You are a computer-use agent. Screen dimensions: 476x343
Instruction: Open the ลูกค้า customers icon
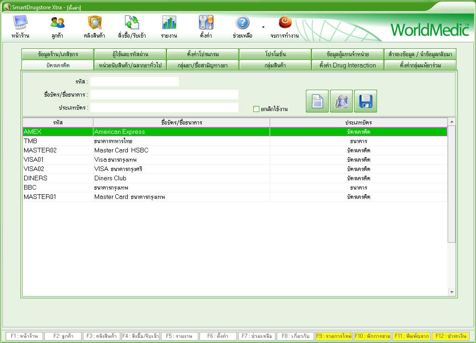coord(58,23)
